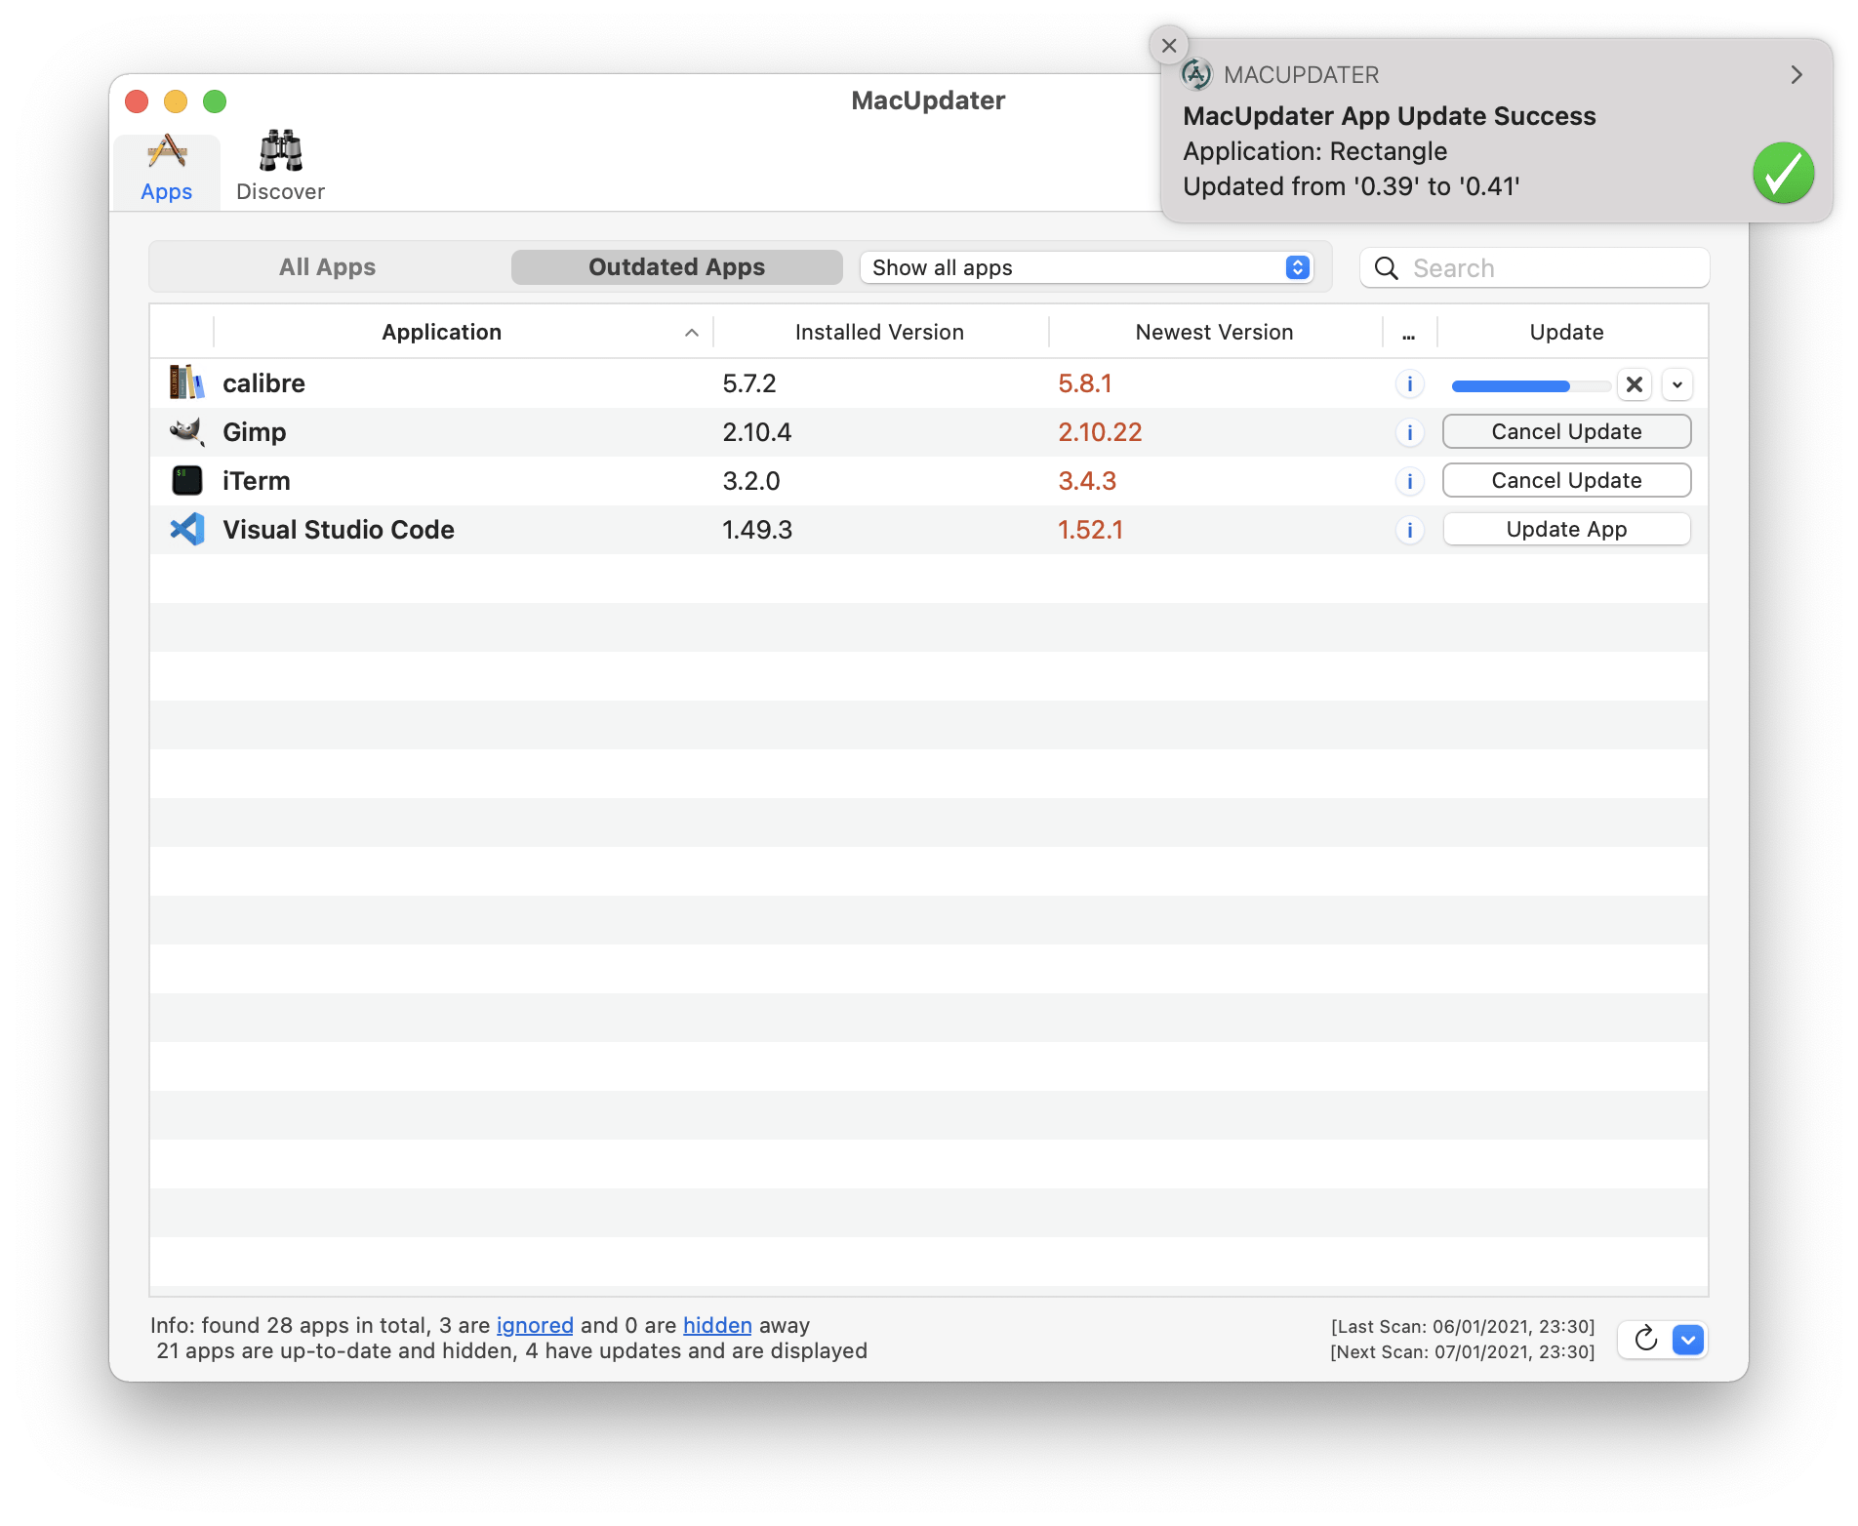1858x1526 pixels.
Task: Focus the Search field
Action: point(1535,268)
